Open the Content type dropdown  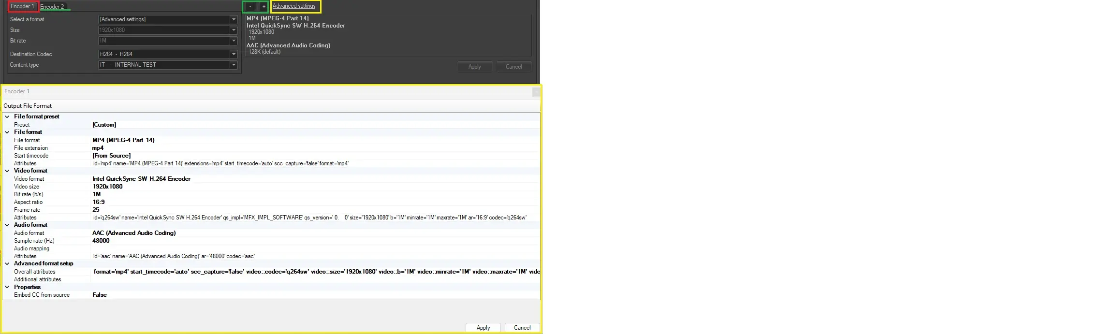pos(234,65)
